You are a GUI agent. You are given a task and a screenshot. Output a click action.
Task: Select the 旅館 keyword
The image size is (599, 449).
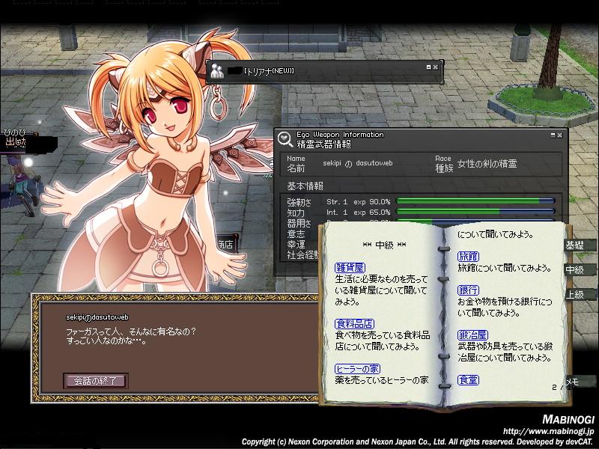(469, 257)
